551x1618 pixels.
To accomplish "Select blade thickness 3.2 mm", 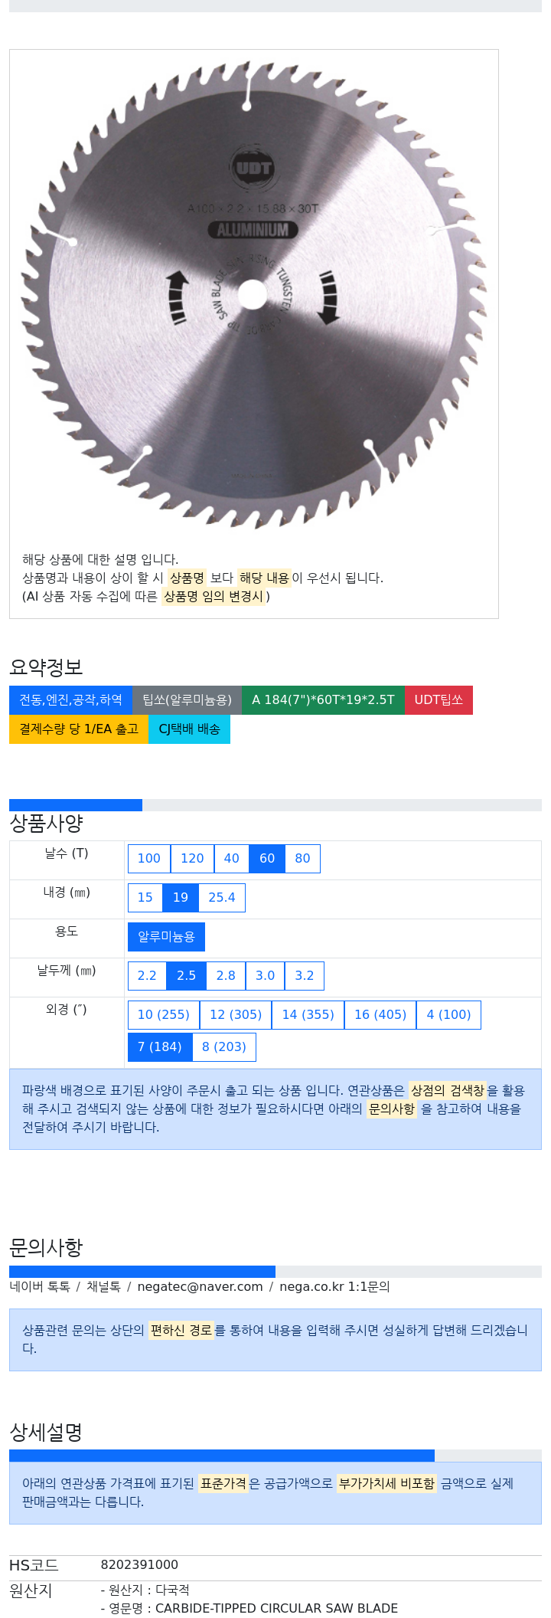I will 305,975.
